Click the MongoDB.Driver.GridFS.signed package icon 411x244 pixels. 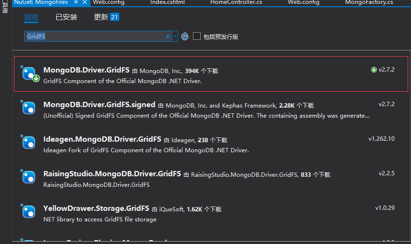(x=29, y=108)
